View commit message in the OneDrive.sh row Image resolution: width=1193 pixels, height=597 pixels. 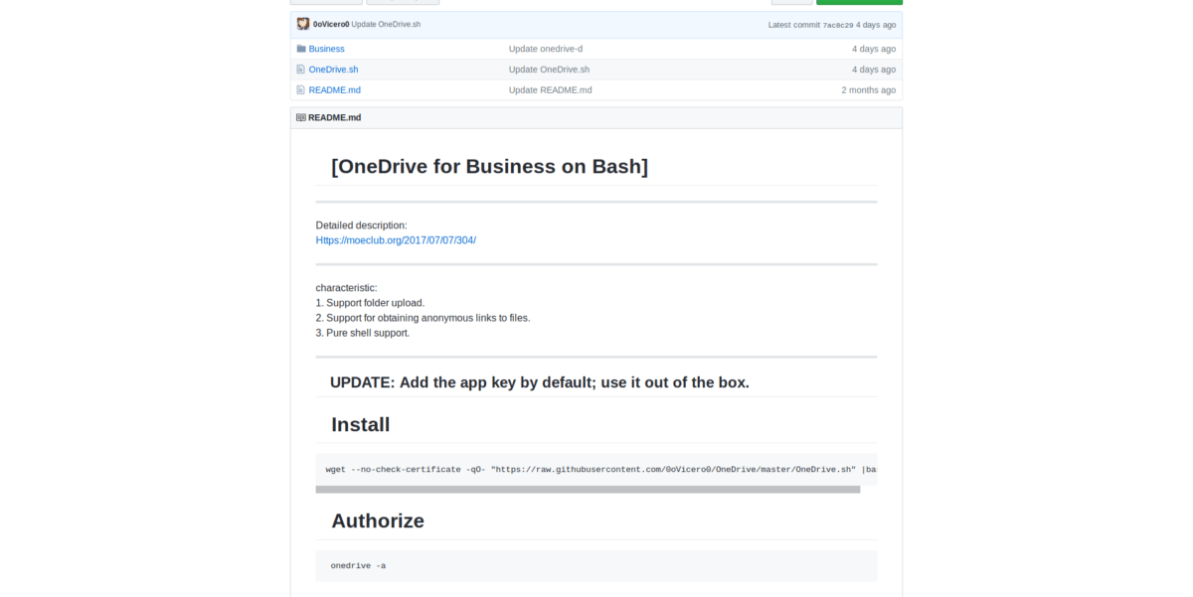[549, 70]
